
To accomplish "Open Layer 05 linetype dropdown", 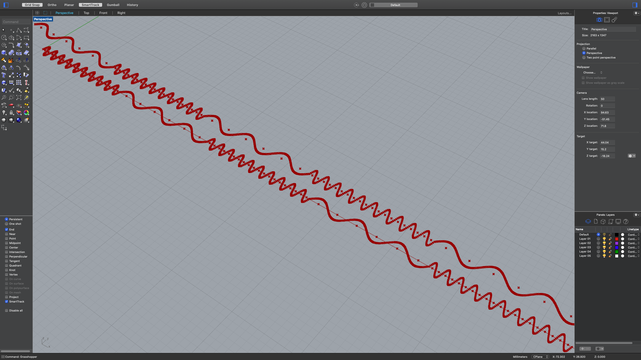I will click(634, 256).
